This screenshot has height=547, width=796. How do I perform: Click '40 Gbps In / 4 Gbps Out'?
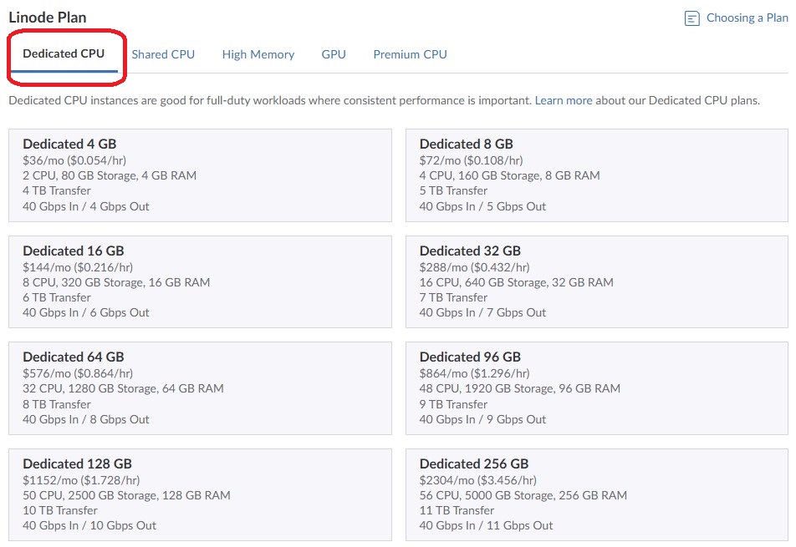click(x=86, y=206)
